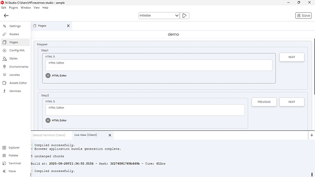The image size is (315, 177).
Task: Click PREVIOUS button in Step2
Action: point(264,102)
